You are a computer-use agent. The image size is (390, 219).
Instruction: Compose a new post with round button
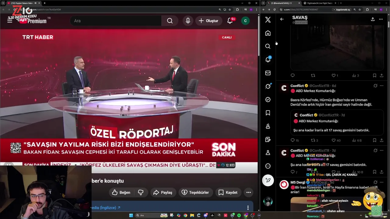coord(268,180)
